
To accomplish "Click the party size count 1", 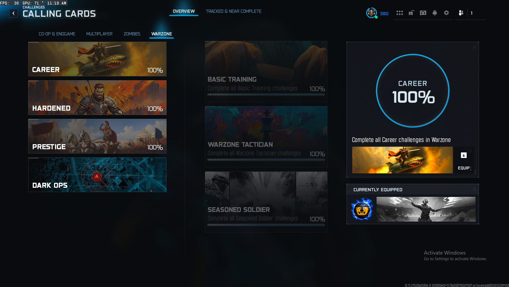I will click(x=472, y=13).
